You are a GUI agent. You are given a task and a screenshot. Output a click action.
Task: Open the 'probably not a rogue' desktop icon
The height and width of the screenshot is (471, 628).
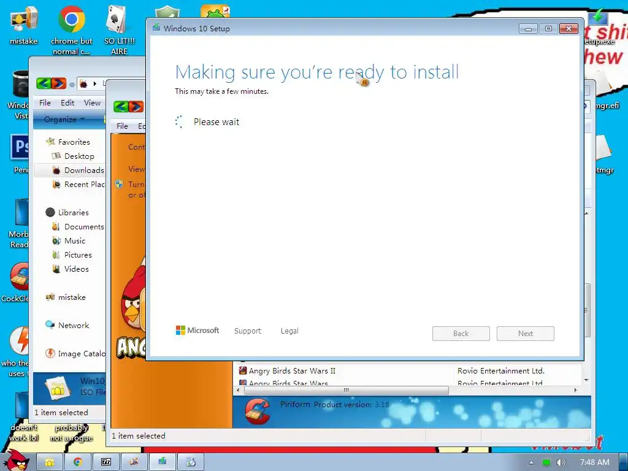click(71, 432)
